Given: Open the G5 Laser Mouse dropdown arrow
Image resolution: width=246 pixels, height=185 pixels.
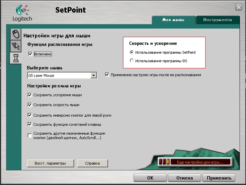Looking at the screenshot, I should click(93, 75).
